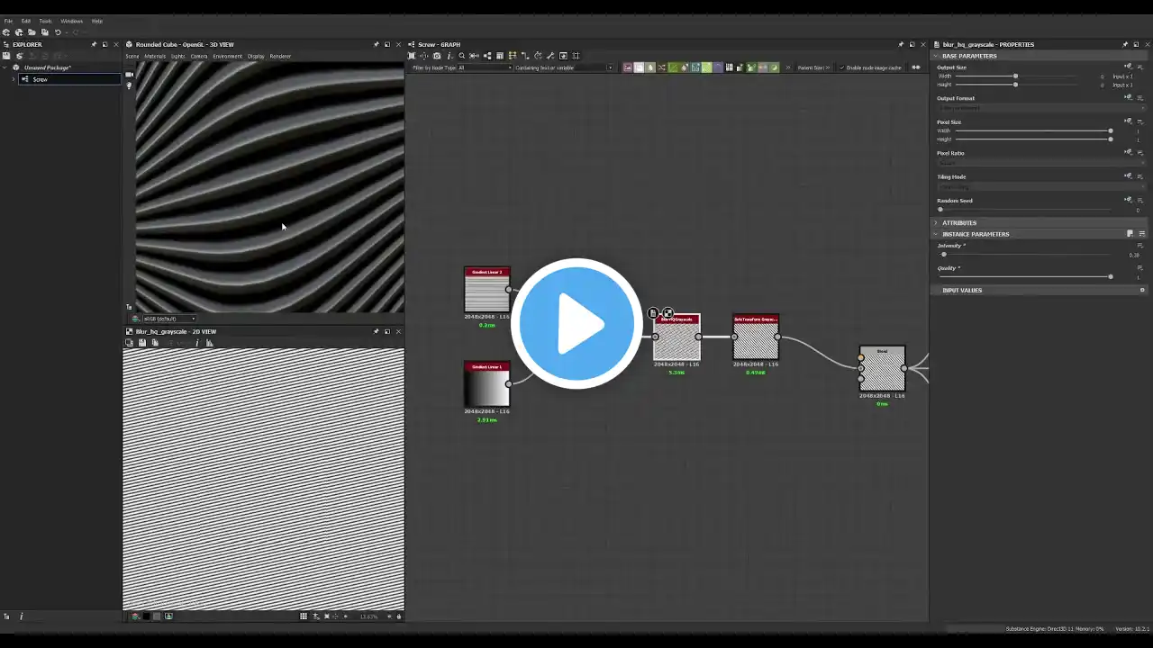
Task: Click the shuffle-arrows node icon in Graph toolbar
Action: click(x=662, y=67)
